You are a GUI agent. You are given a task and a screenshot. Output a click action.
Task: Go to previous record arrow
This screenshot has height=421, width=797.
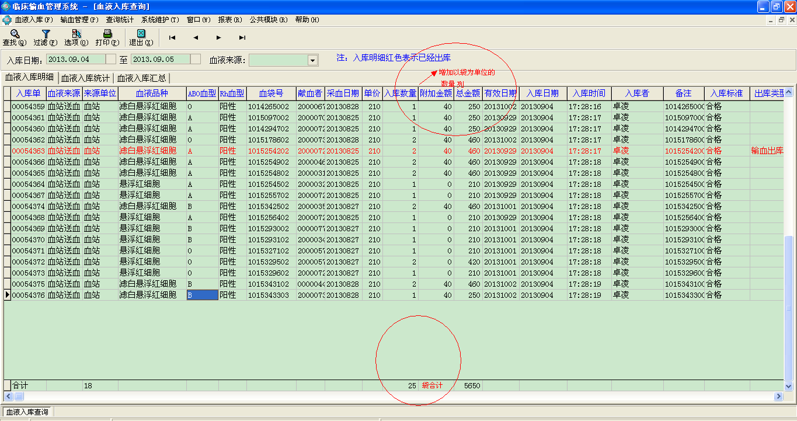pos(196,37)
